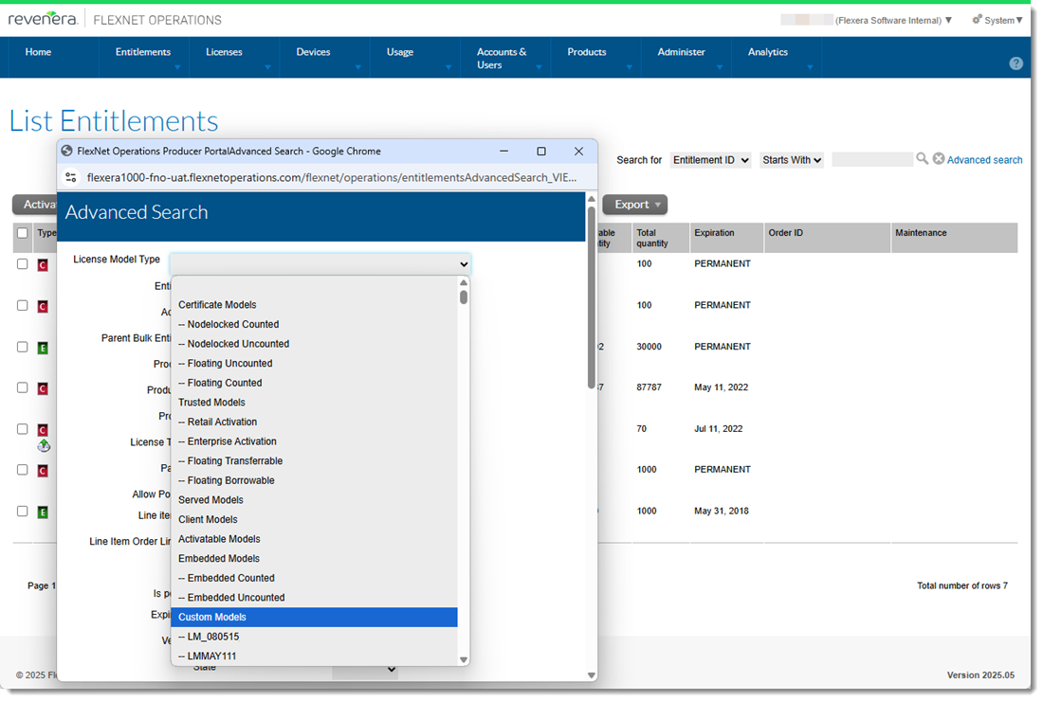Check the first entitlement row checkbox
The height and width of the screenshot is (701, 1043).
click(x=23, y=264)
